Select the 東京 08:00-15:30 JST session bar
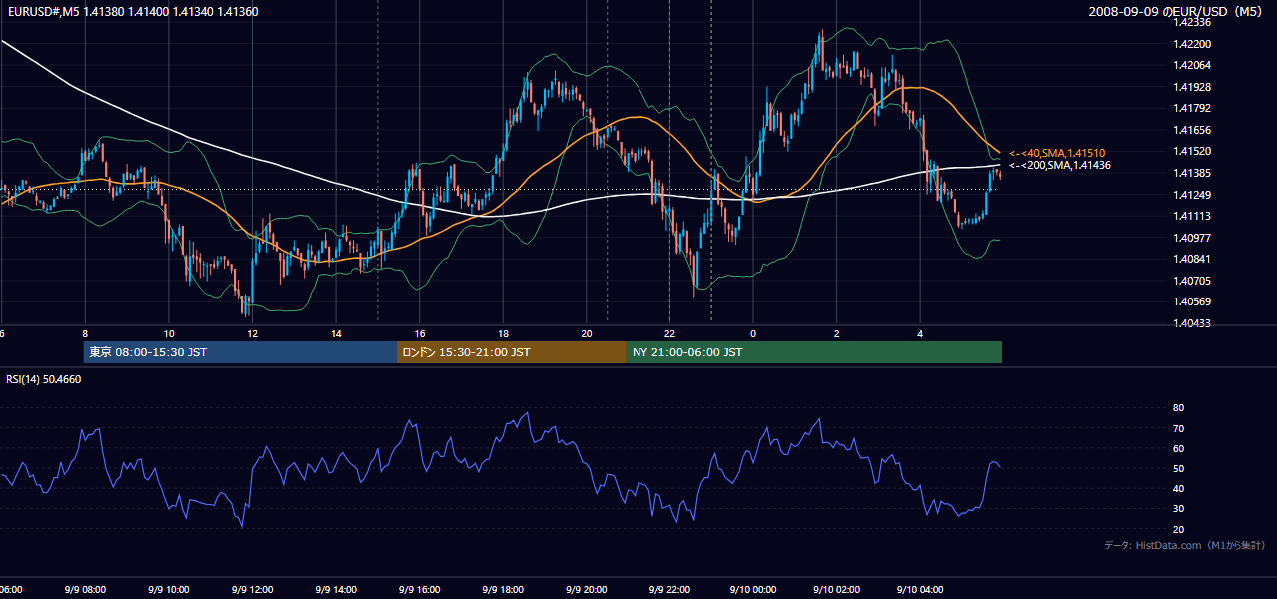The image size is (1277, 599). (x=240, y=352)
